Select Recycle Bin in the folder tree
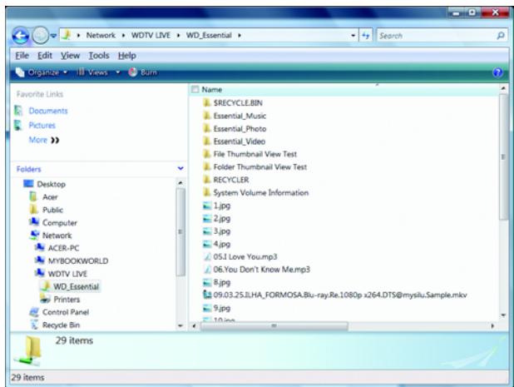The height and width of the screenshot is (387, 514). [x=61, y=325]
